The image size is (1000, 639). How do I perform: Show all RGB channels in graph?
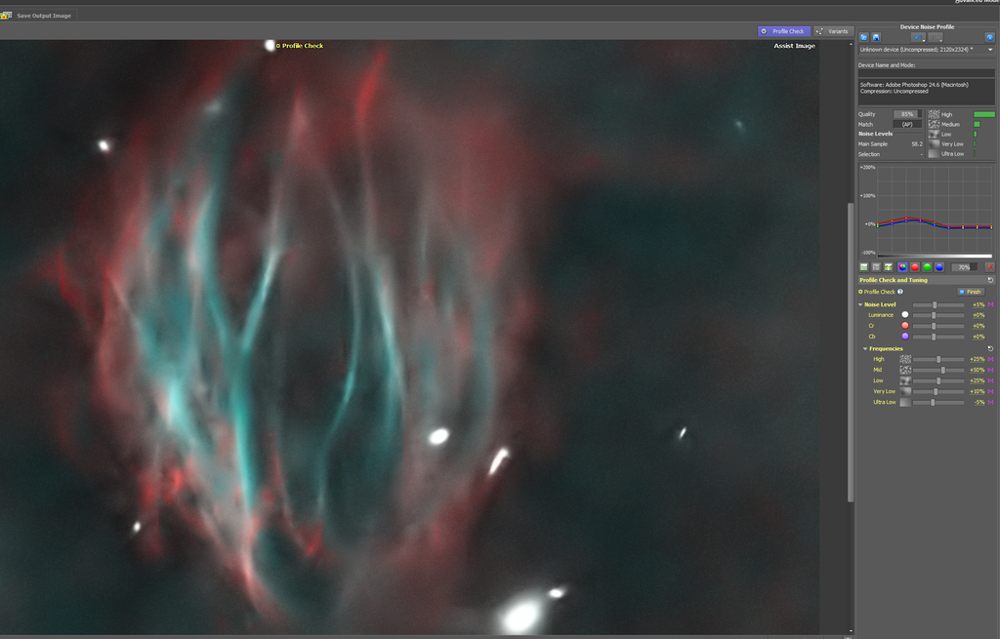click(x=902, y=267)
